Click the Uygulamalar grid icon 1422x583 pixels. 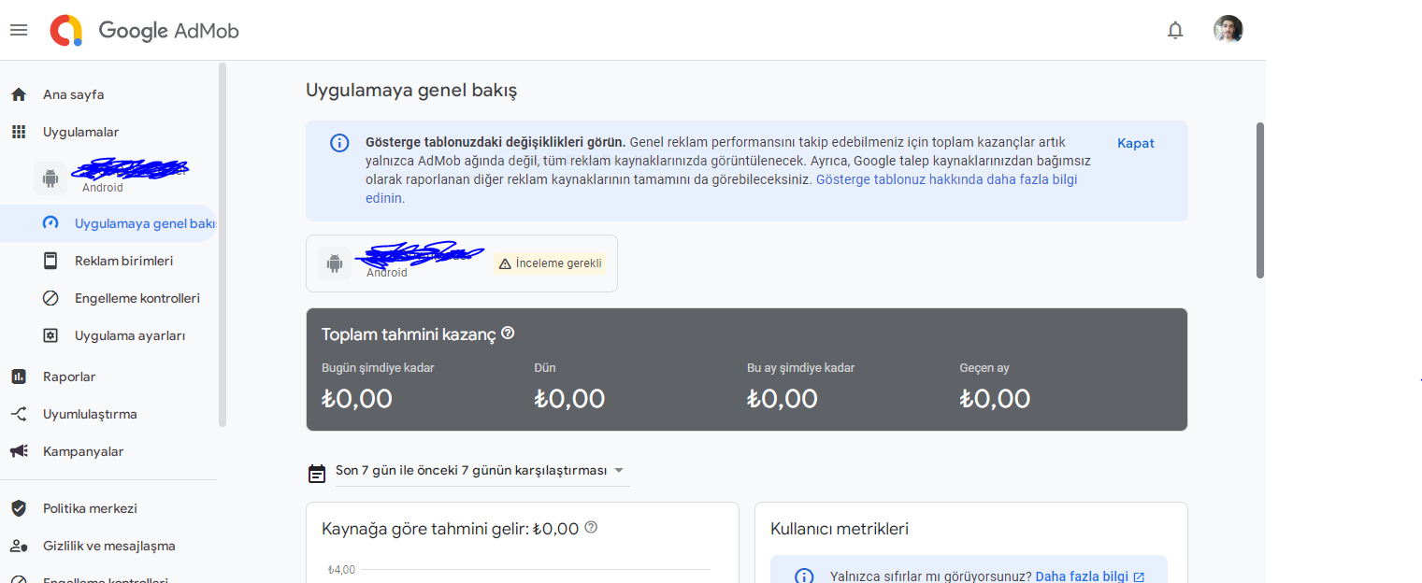click(x=19, y=132)
